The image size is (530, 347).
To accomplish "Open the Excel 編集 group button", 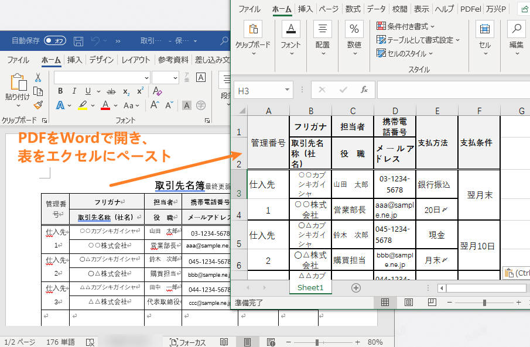I will pos(517,38).
